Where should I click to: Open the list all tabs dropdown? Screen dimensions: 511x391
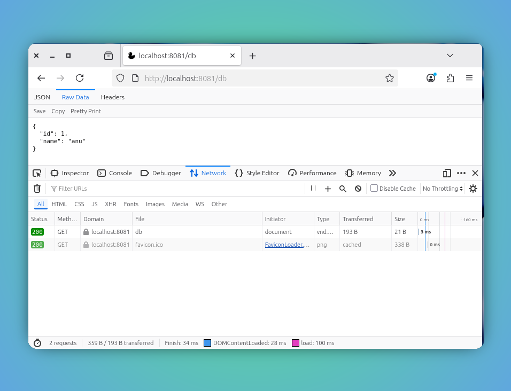tap(450, 56)
